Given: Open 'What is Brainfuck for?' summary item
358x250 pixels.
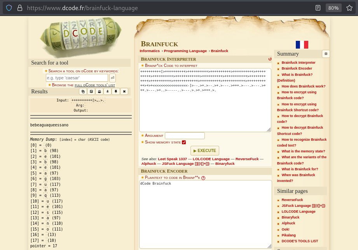Looking at the screenshot, I should 300,169.
